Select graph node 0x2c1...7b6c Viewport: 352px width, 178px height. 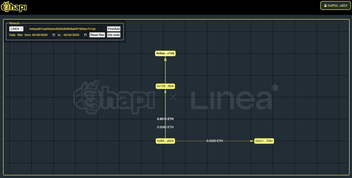pos(264,141)
